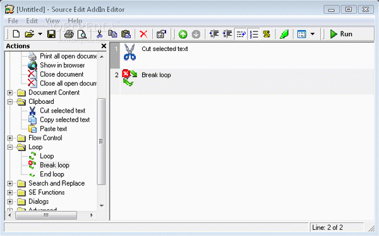Click the Line: 2 of 2 status text
379x236 pixels.
[x=327, y=228]
